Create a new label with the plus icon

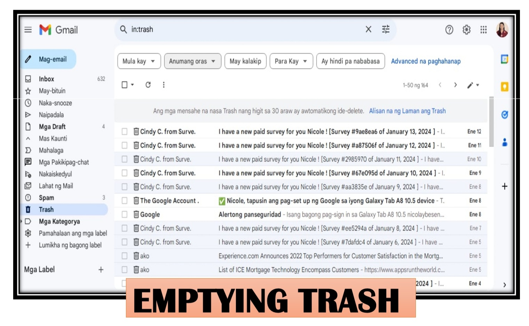101,269
